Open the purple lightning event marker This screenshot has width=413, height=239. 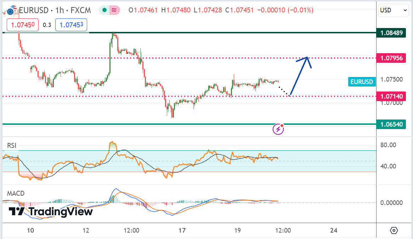278,129
